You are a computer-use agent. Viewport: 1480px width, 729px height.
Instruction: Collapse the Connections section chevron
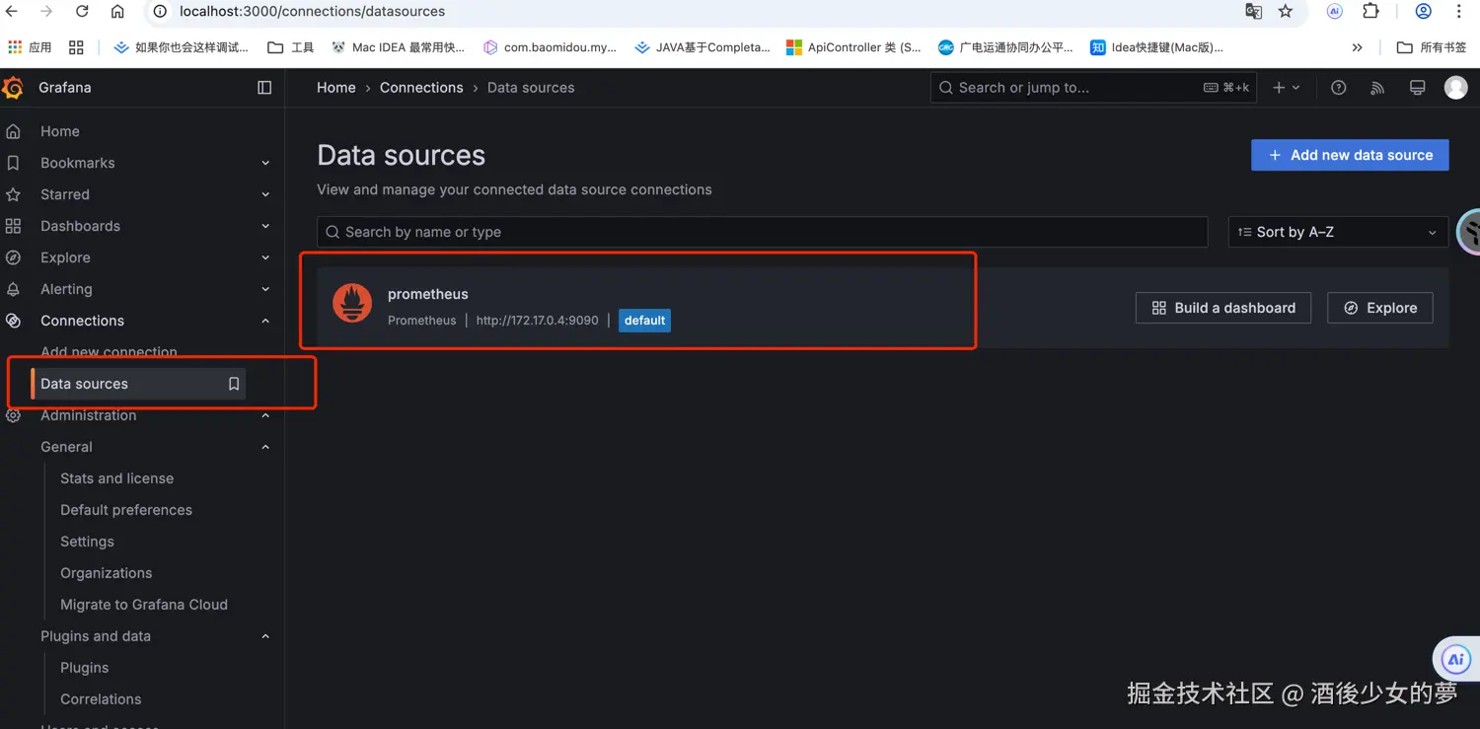coord(265,321)
